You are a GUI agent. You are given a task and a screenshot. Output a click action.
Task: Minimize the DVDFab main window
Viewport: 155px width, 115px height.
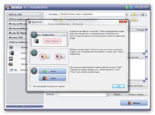[x=137, y=7]
